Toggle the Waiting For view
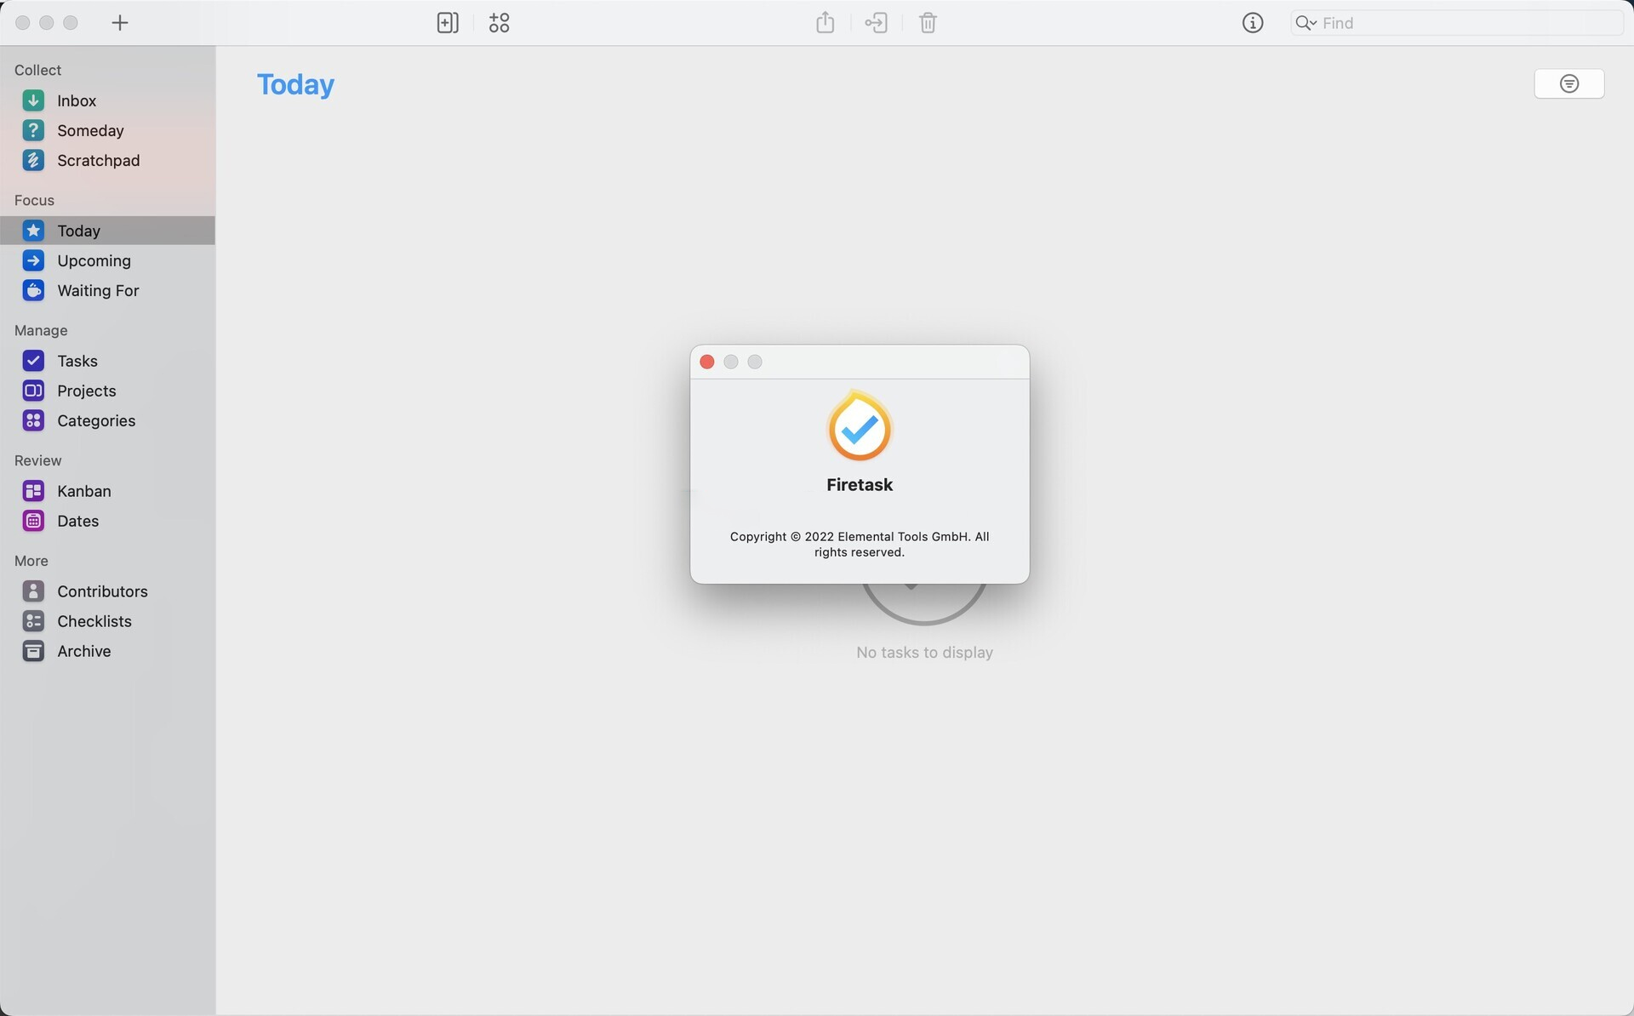The height and width of the screenshot is (1016, 1634). (97, 289)
